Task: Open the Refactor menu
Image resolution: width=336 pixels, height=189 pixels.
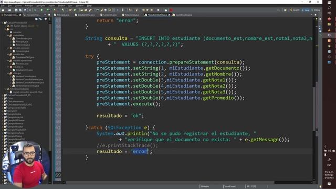Action: [x=29, y=6]
